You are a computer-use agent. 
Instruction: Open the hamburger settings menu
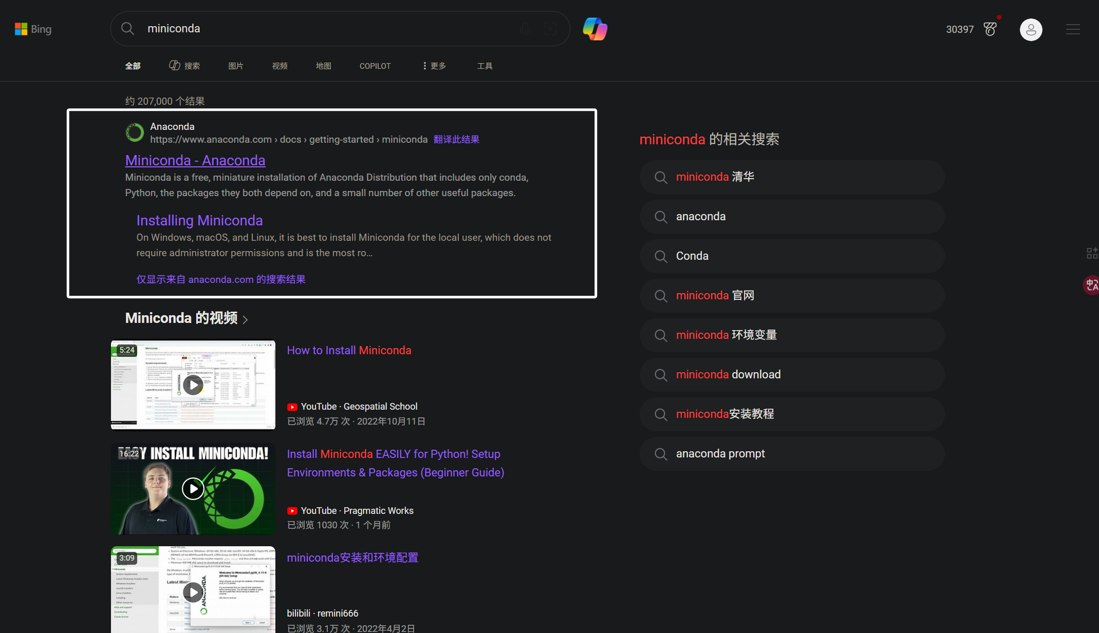click(x=1073, y=29)
